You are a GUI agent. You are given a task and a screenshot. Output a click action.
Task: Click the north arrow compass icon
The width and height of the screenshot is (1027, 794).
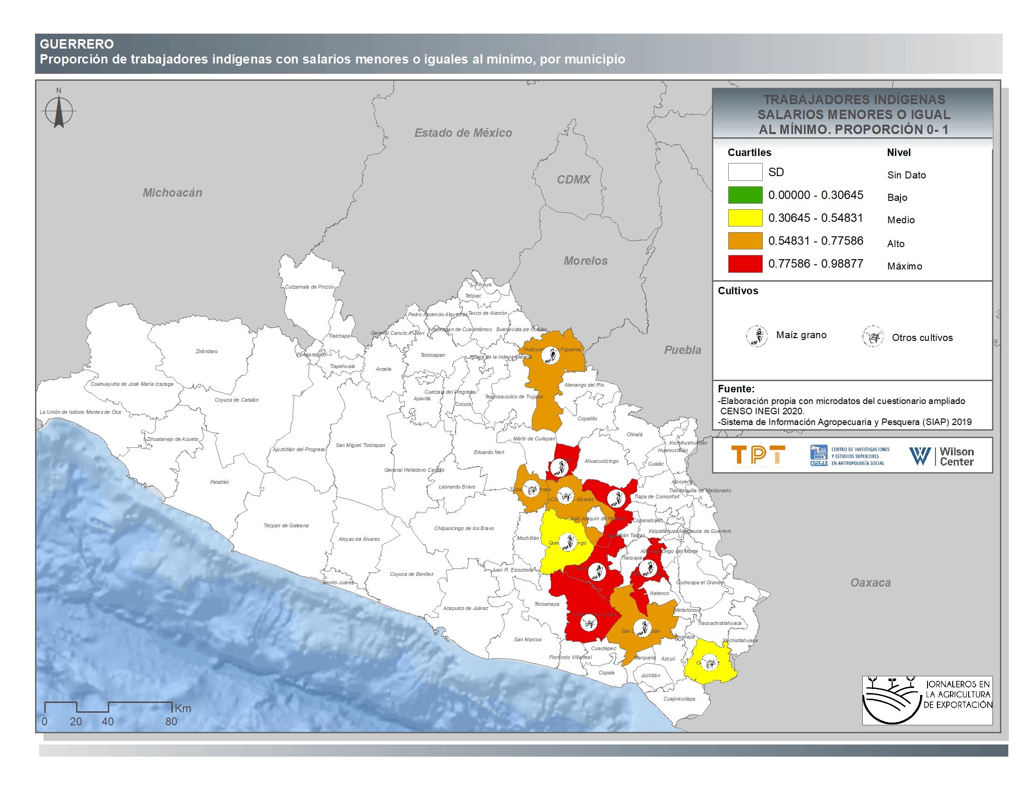click(59, 111)
